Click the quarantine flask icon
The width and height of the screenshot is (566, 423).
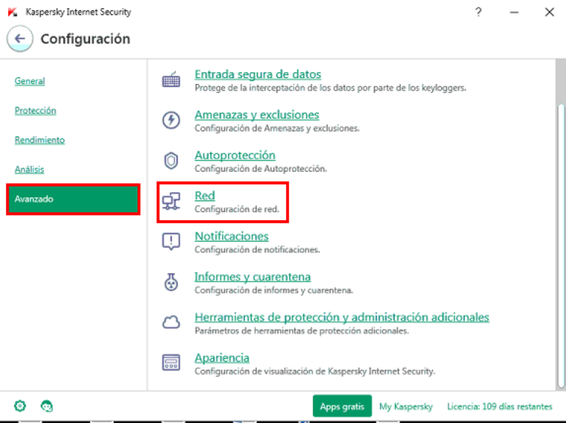(x=171, y=282)
